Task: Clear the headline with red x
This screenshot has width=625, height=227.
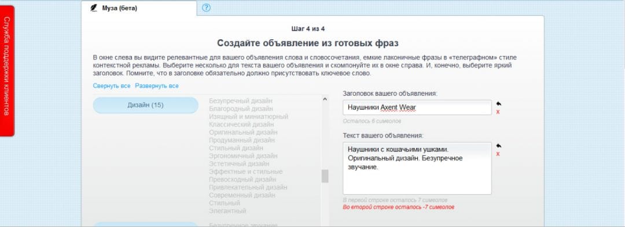Action: point(498,111)
